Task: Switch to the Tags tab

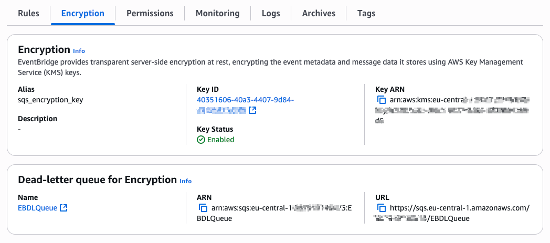Action: coord(366,13)
